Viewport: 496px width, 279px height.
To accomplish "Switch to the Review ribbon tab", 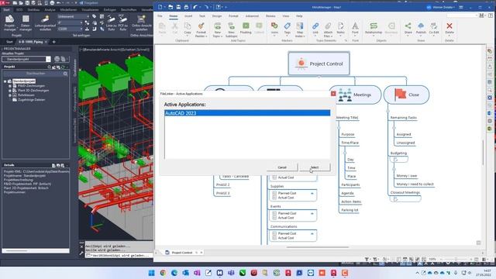I will pos(270,15).
